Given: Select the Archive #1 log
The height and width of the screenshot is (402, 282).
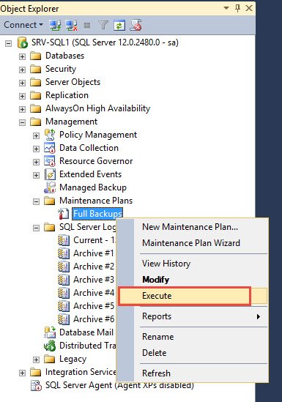Looking at the screenshot, I should [94, 253].
